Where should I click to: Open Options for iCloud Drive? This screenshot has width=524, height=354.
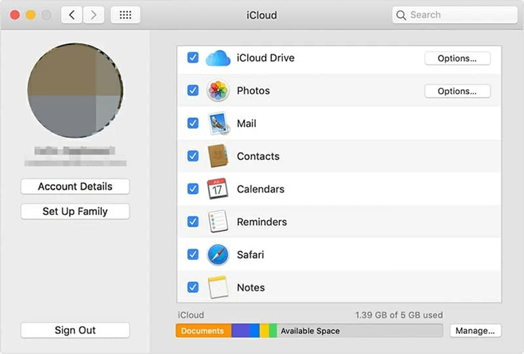[457, 58]
